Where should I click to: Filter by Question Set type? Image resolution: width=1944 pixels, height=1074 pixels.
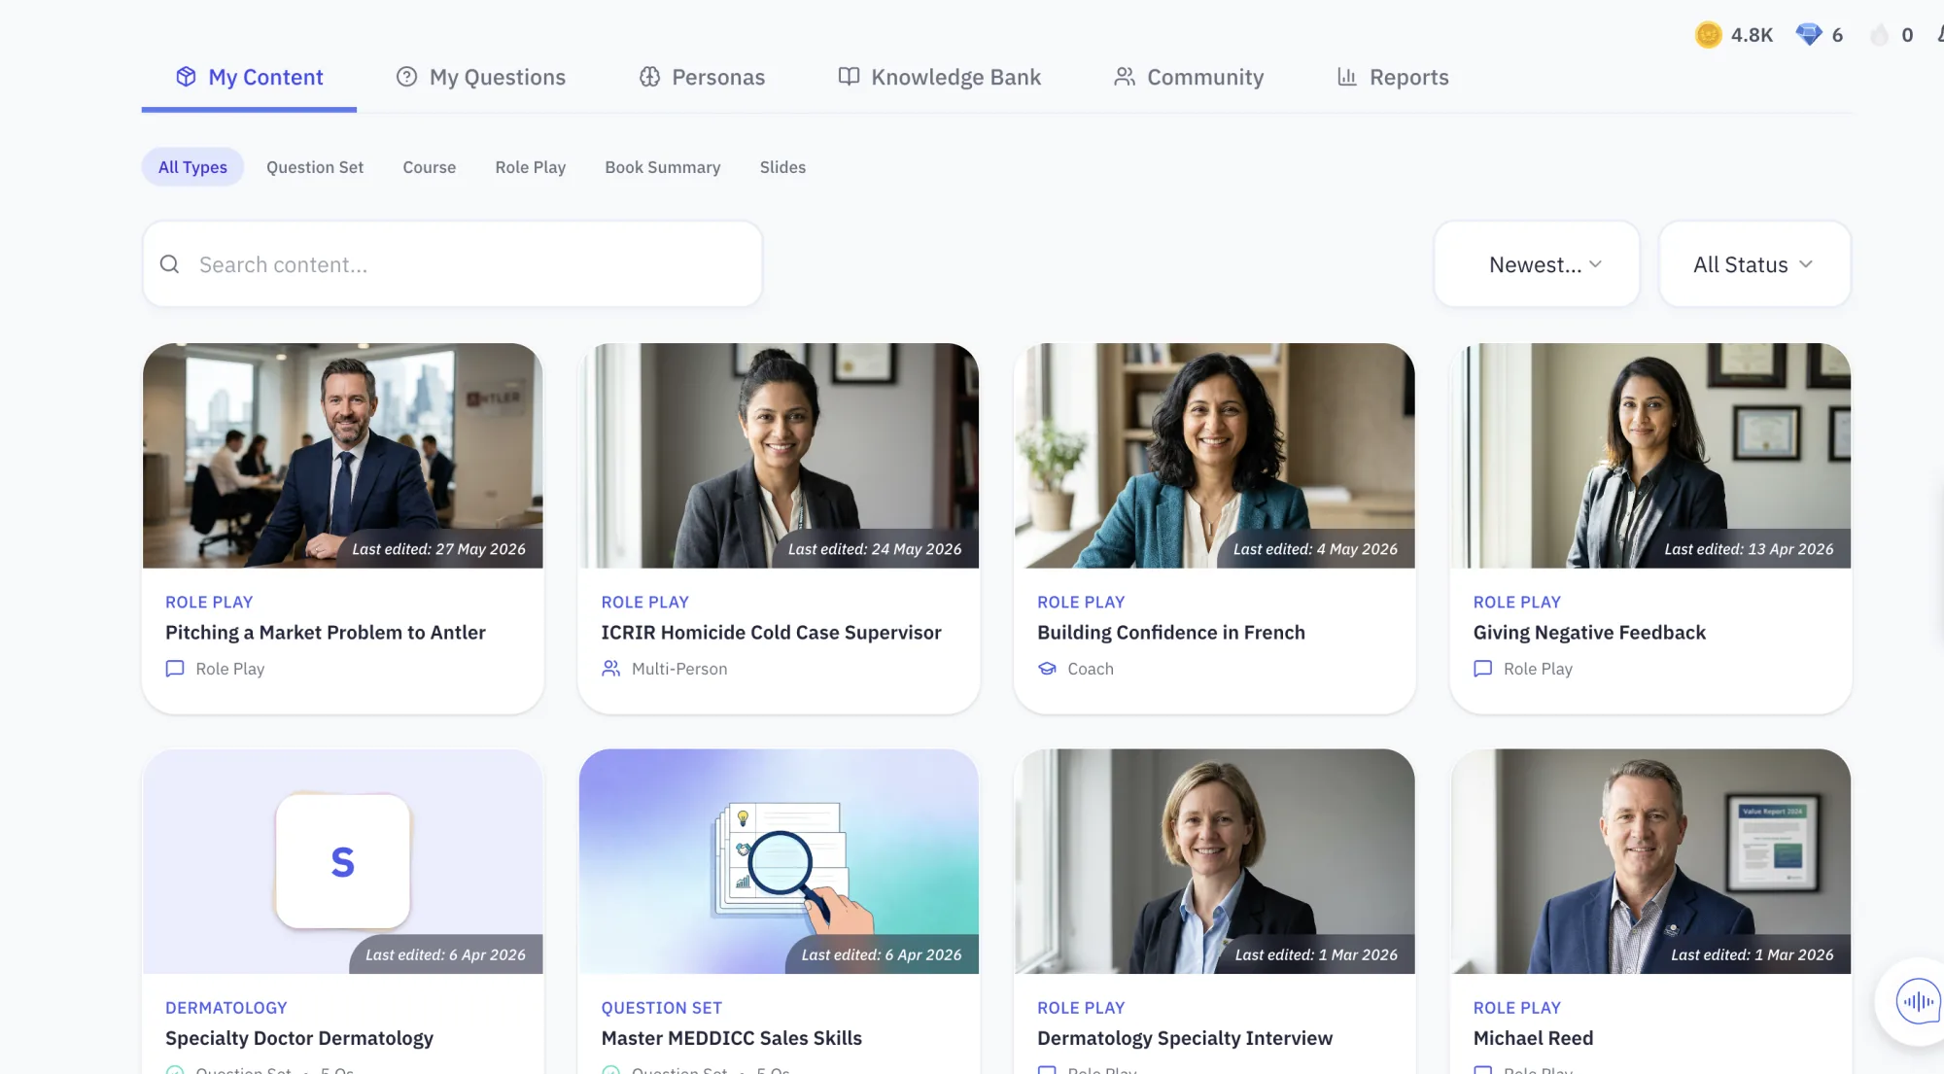[315, 167]
